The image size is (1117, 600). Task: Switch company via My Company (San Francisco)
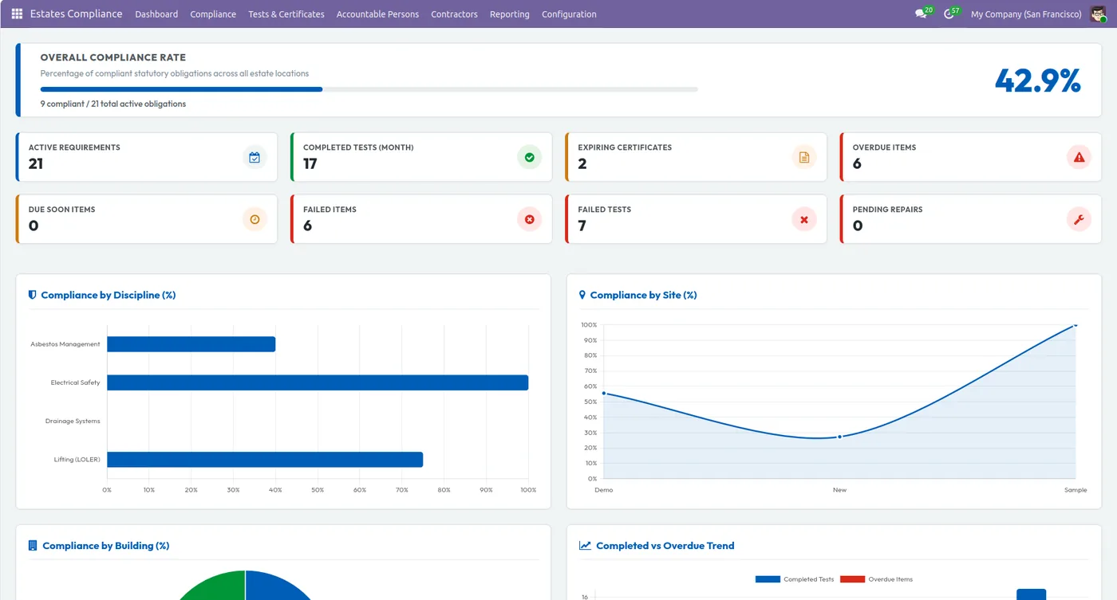1026,14
